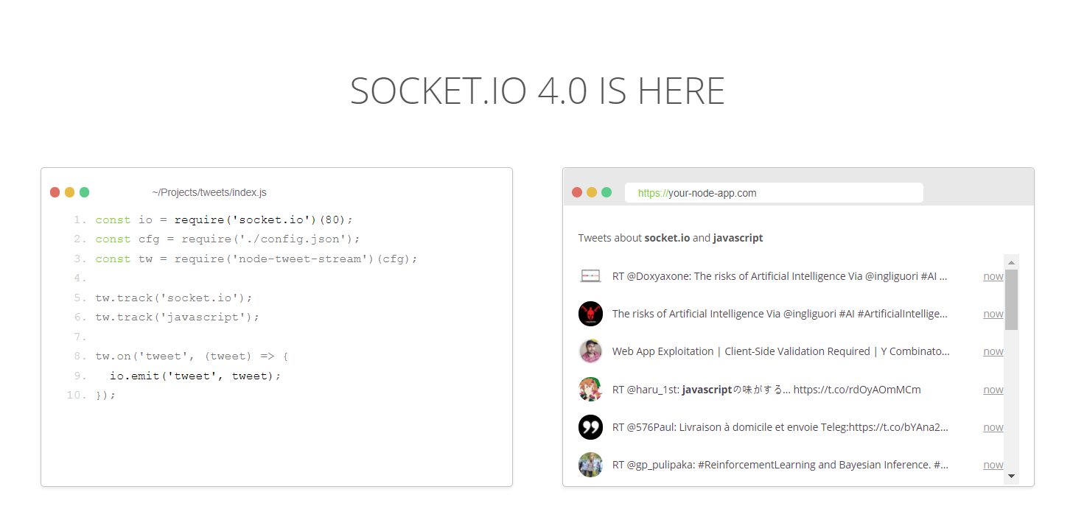This screenshot has width=1073, height=520.
Task: Click 'now' on the Web App Exploitation tweet
Action: 993,351
